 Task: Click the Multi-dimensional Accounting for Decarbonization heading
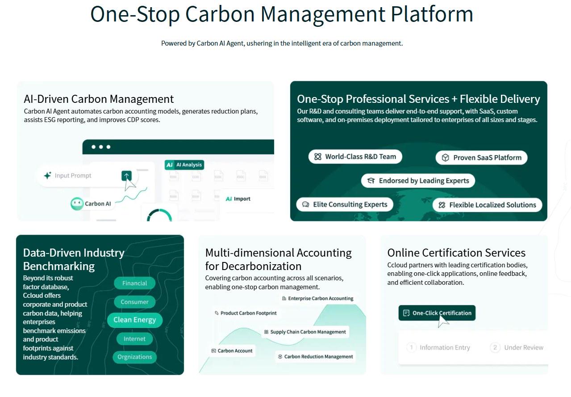[278, 259]
